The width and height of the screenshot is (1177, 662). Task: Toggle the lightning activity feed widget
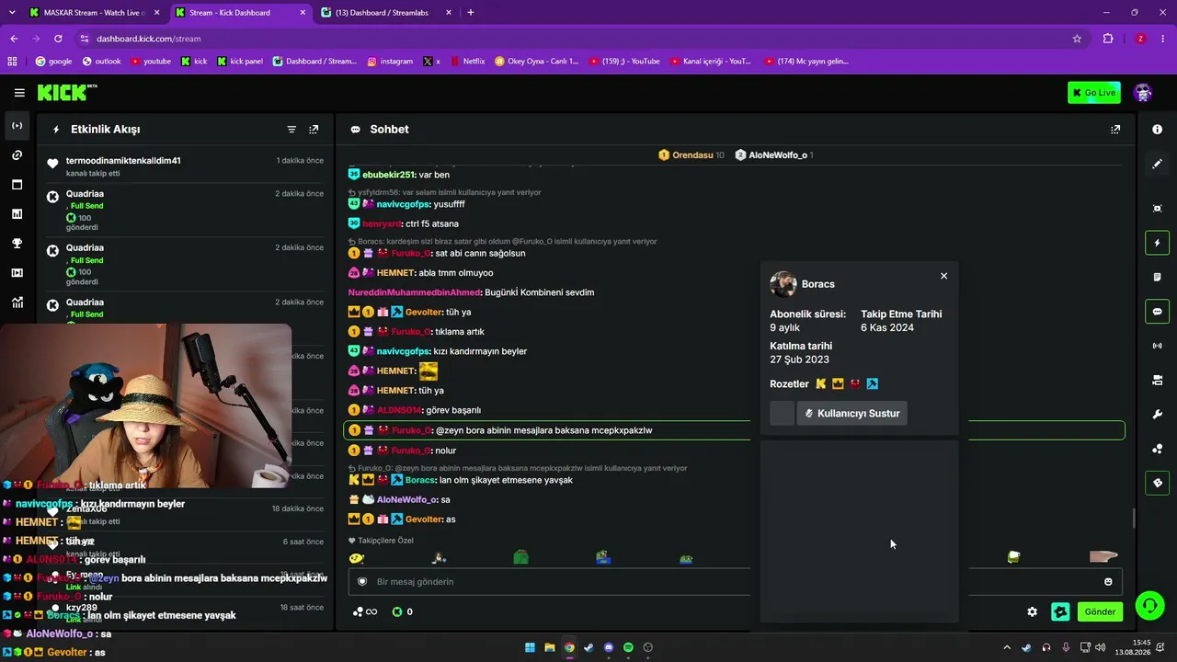click(x=1158, y=243)
